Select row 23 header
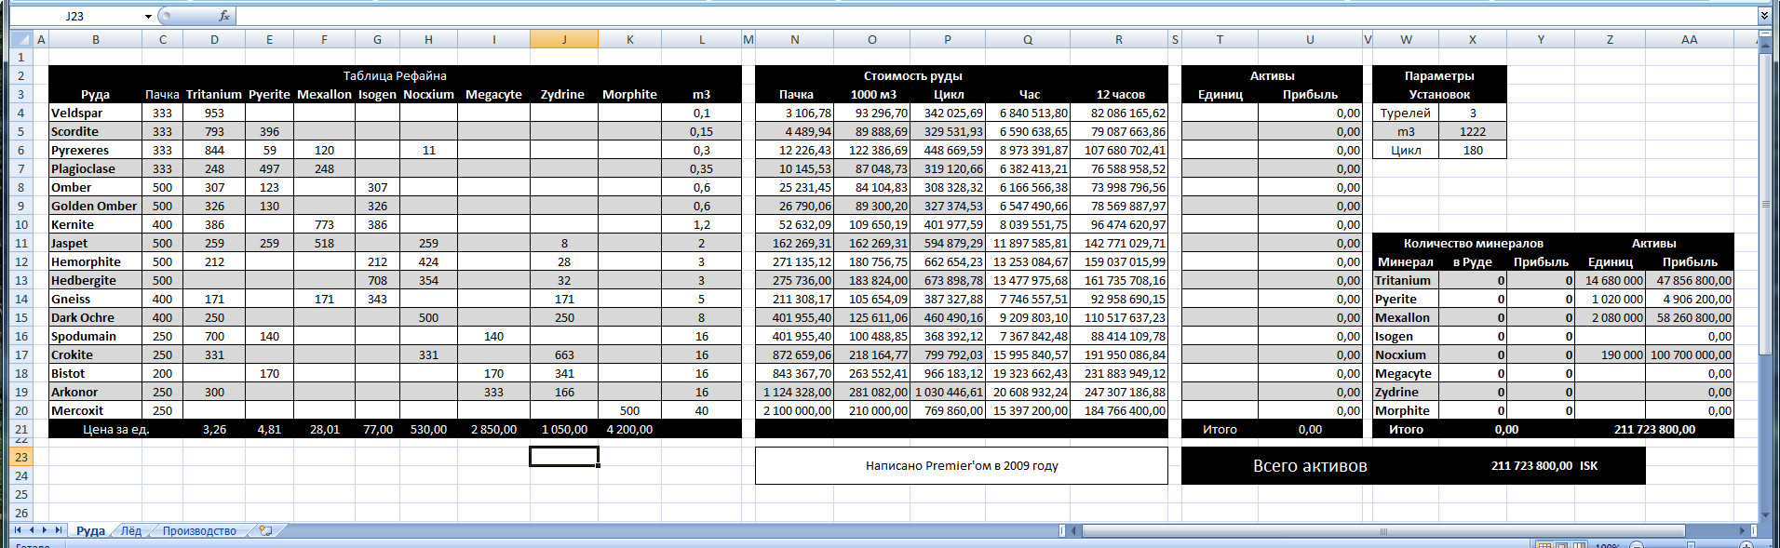The width and height of the screenshot is (1780, 548). (x=21, y=457)
